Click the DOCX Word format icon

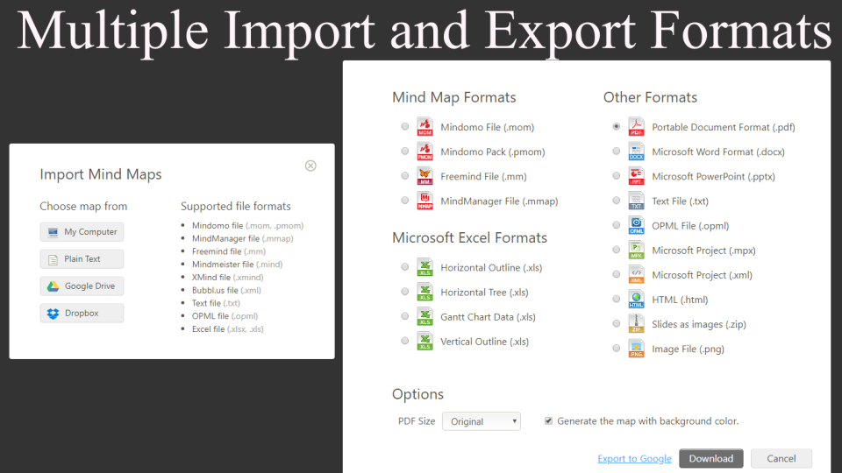click(637, 152)
